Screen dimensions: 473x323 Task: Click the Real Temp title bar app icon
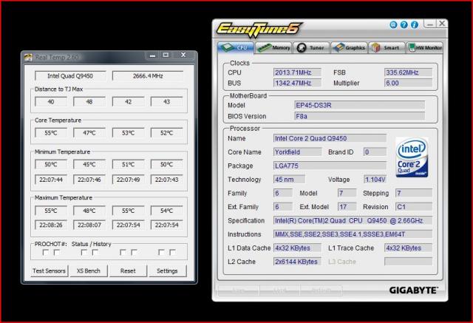28,57
